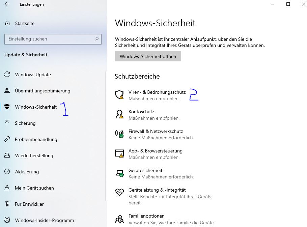The height and width of the screenshot is (227, 307).
Task: Open Mein Gerät suchen section
Action: tap(34, 188)
